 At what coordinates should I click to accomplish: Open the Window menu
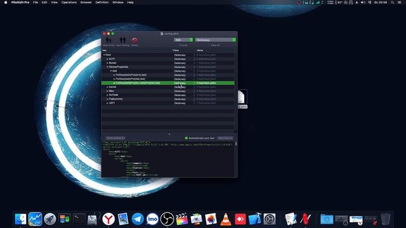[x=118, y=3]
